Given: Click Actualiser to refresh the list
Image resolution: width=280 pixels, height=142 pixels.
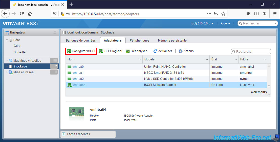Looking at the screenshot, I should (x=163, y=51).
